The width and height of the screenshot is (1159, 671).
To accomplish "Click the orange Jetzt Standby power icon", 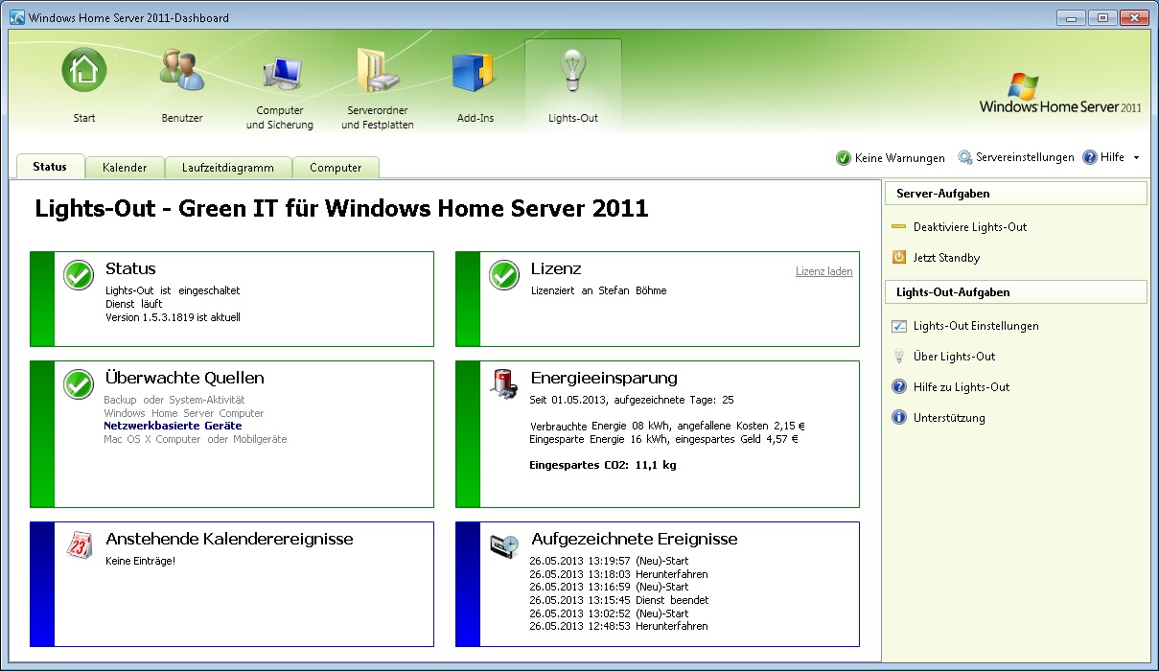I will point(899,258).
